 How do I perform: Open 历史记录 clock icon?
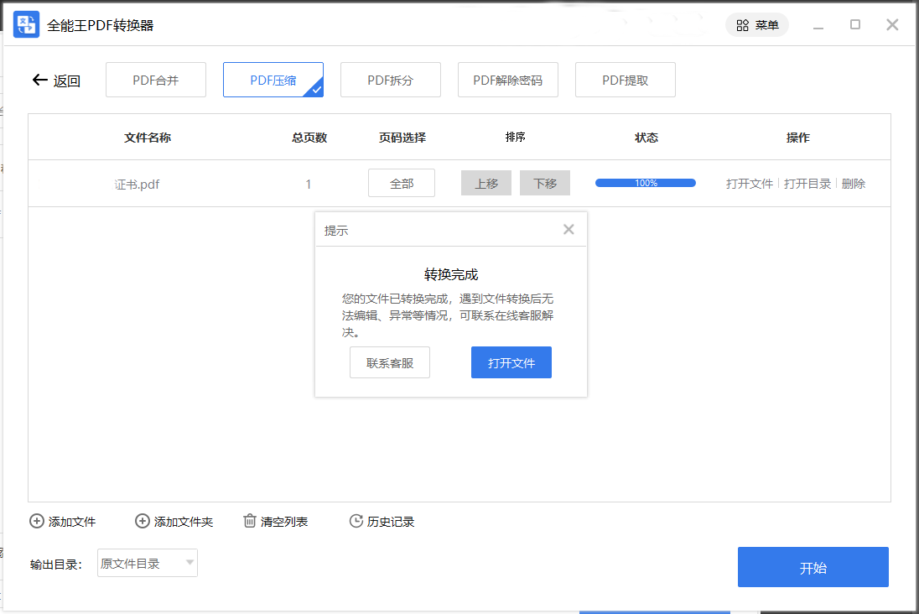tap(356, 522)
